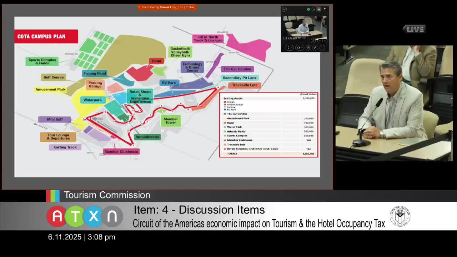Image resolution: width=457 pixels, height=257 pixels.
Task: Click the Existing Assets row in the table
Action: (268, 98)
